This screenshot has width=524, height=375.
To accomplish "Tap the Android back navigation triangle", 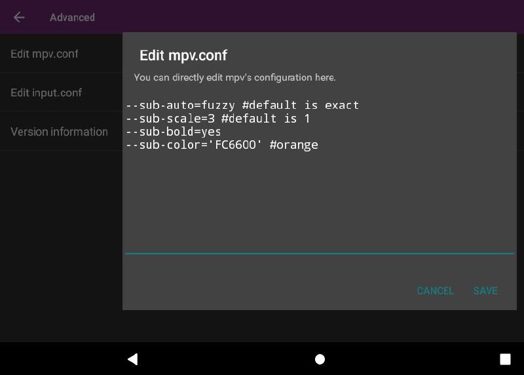I will (133, 359).
